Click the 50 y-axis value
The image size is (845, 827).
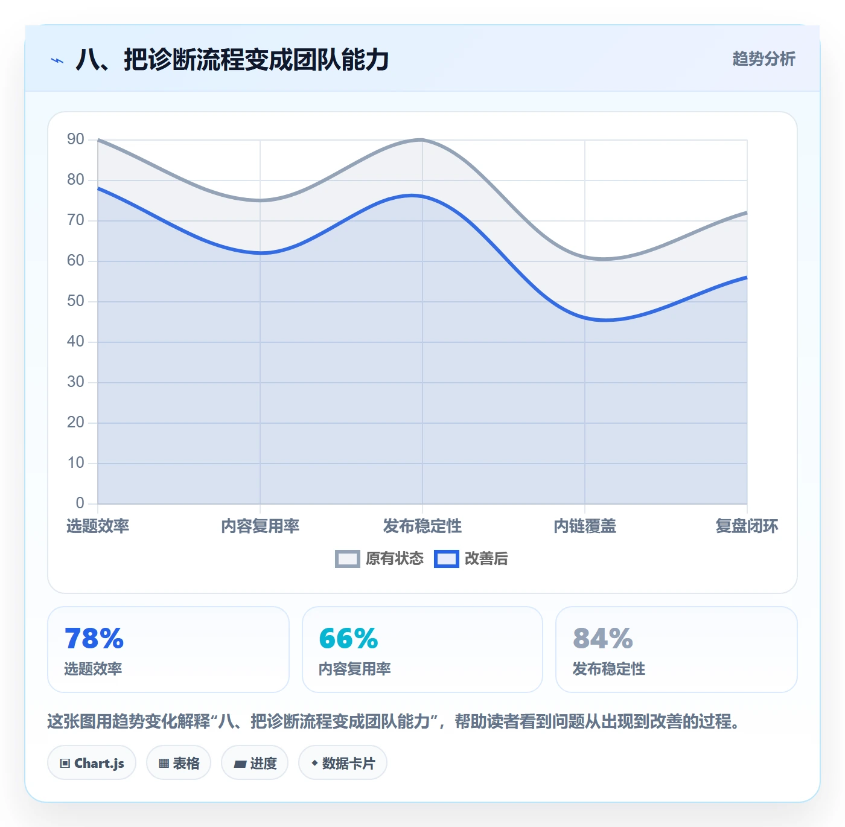pyautogui.click(x=75, y=301)
